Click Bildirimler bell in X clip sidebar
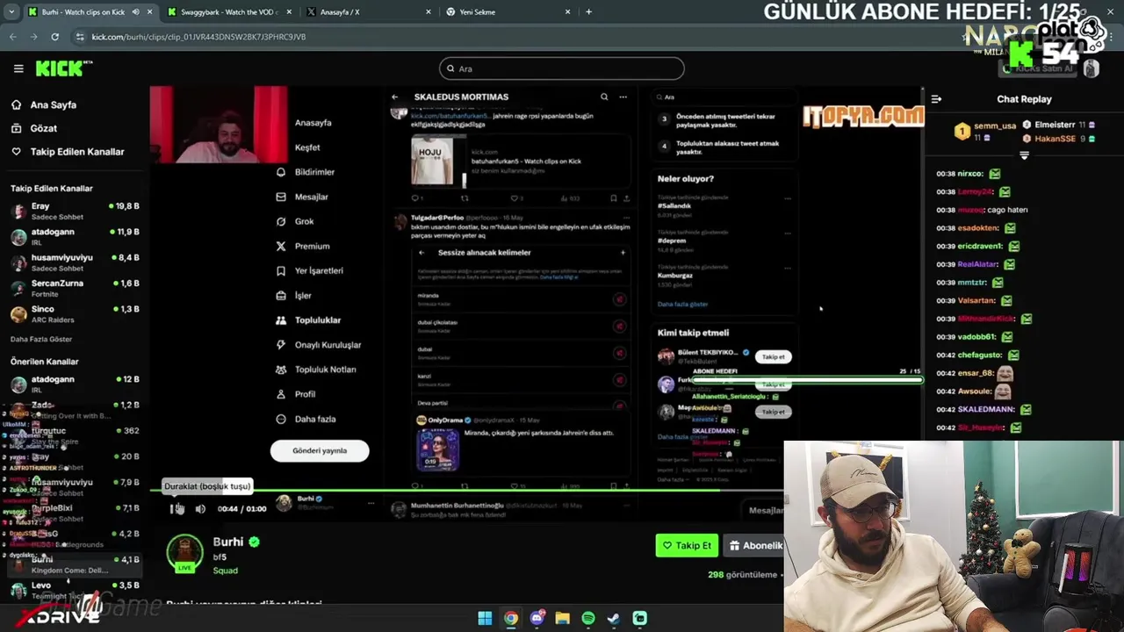 pyautogui.click(x=281, y=172)
